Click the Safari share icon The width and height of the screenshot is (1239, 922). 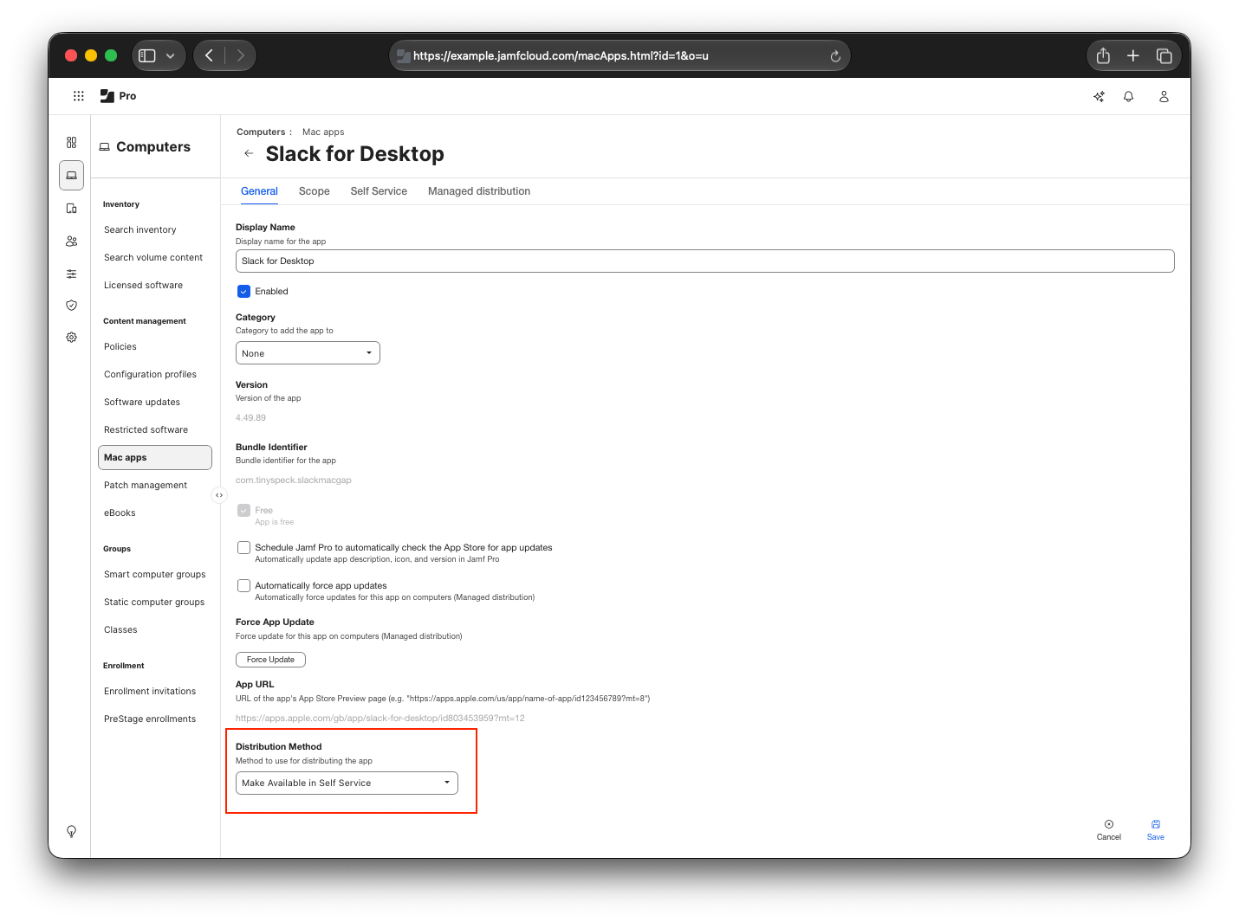(1103, 55)
